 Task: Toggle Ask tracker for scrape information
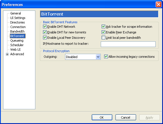pos(103,27)
